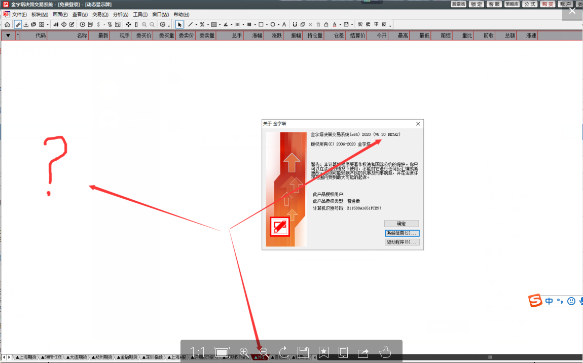The image size is (583, 363).
Task: Open circle tool dropdown arrow
Action: 279,25
